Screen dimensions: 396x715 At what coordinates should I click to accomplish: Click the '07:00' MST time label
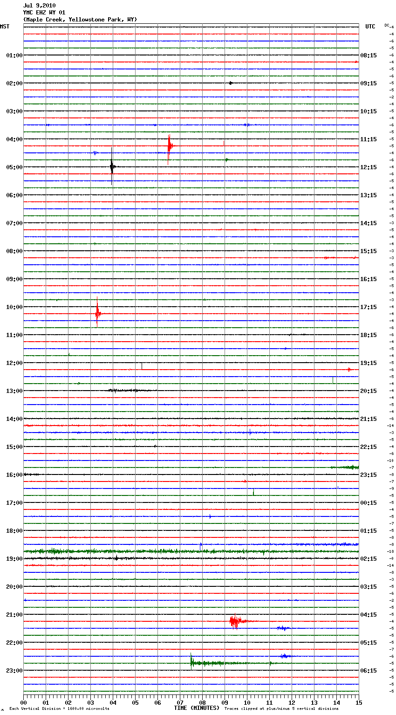click(14, 223)
